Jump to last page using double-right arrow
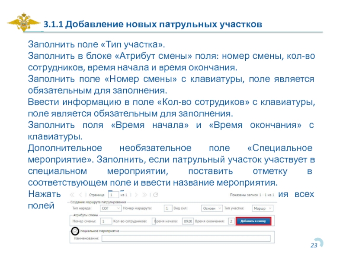 (x=144, y=195)
